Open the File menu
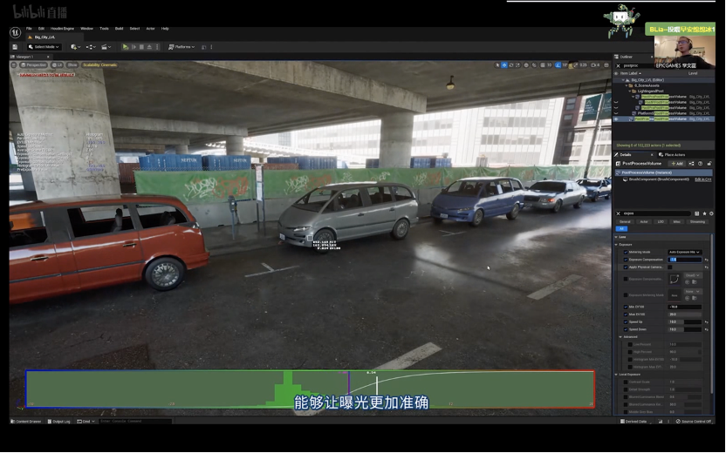726x453 pixels. [x=29, y=29]
